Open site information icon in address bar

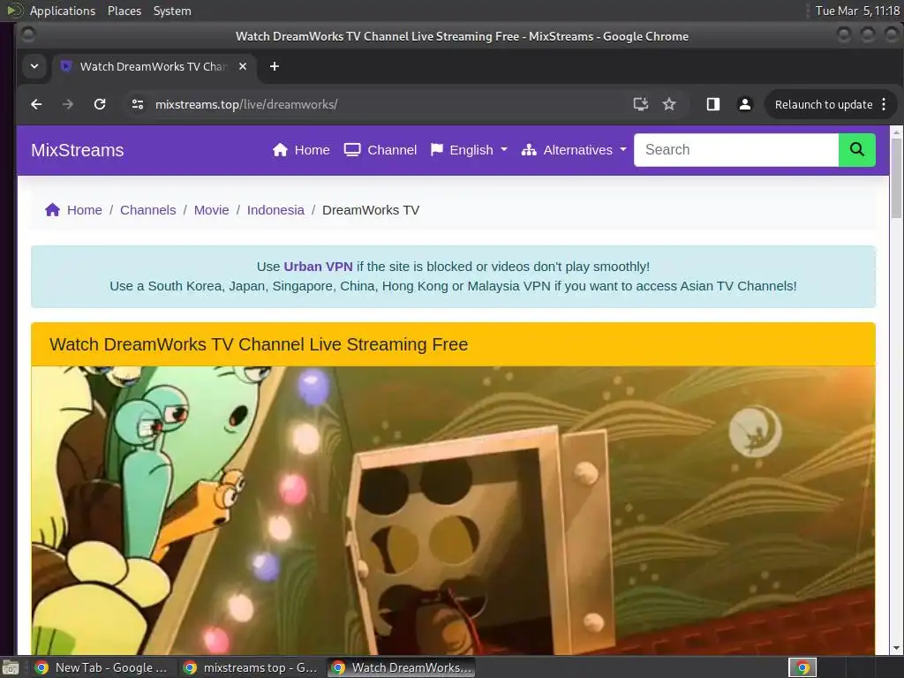pos(137,104)
